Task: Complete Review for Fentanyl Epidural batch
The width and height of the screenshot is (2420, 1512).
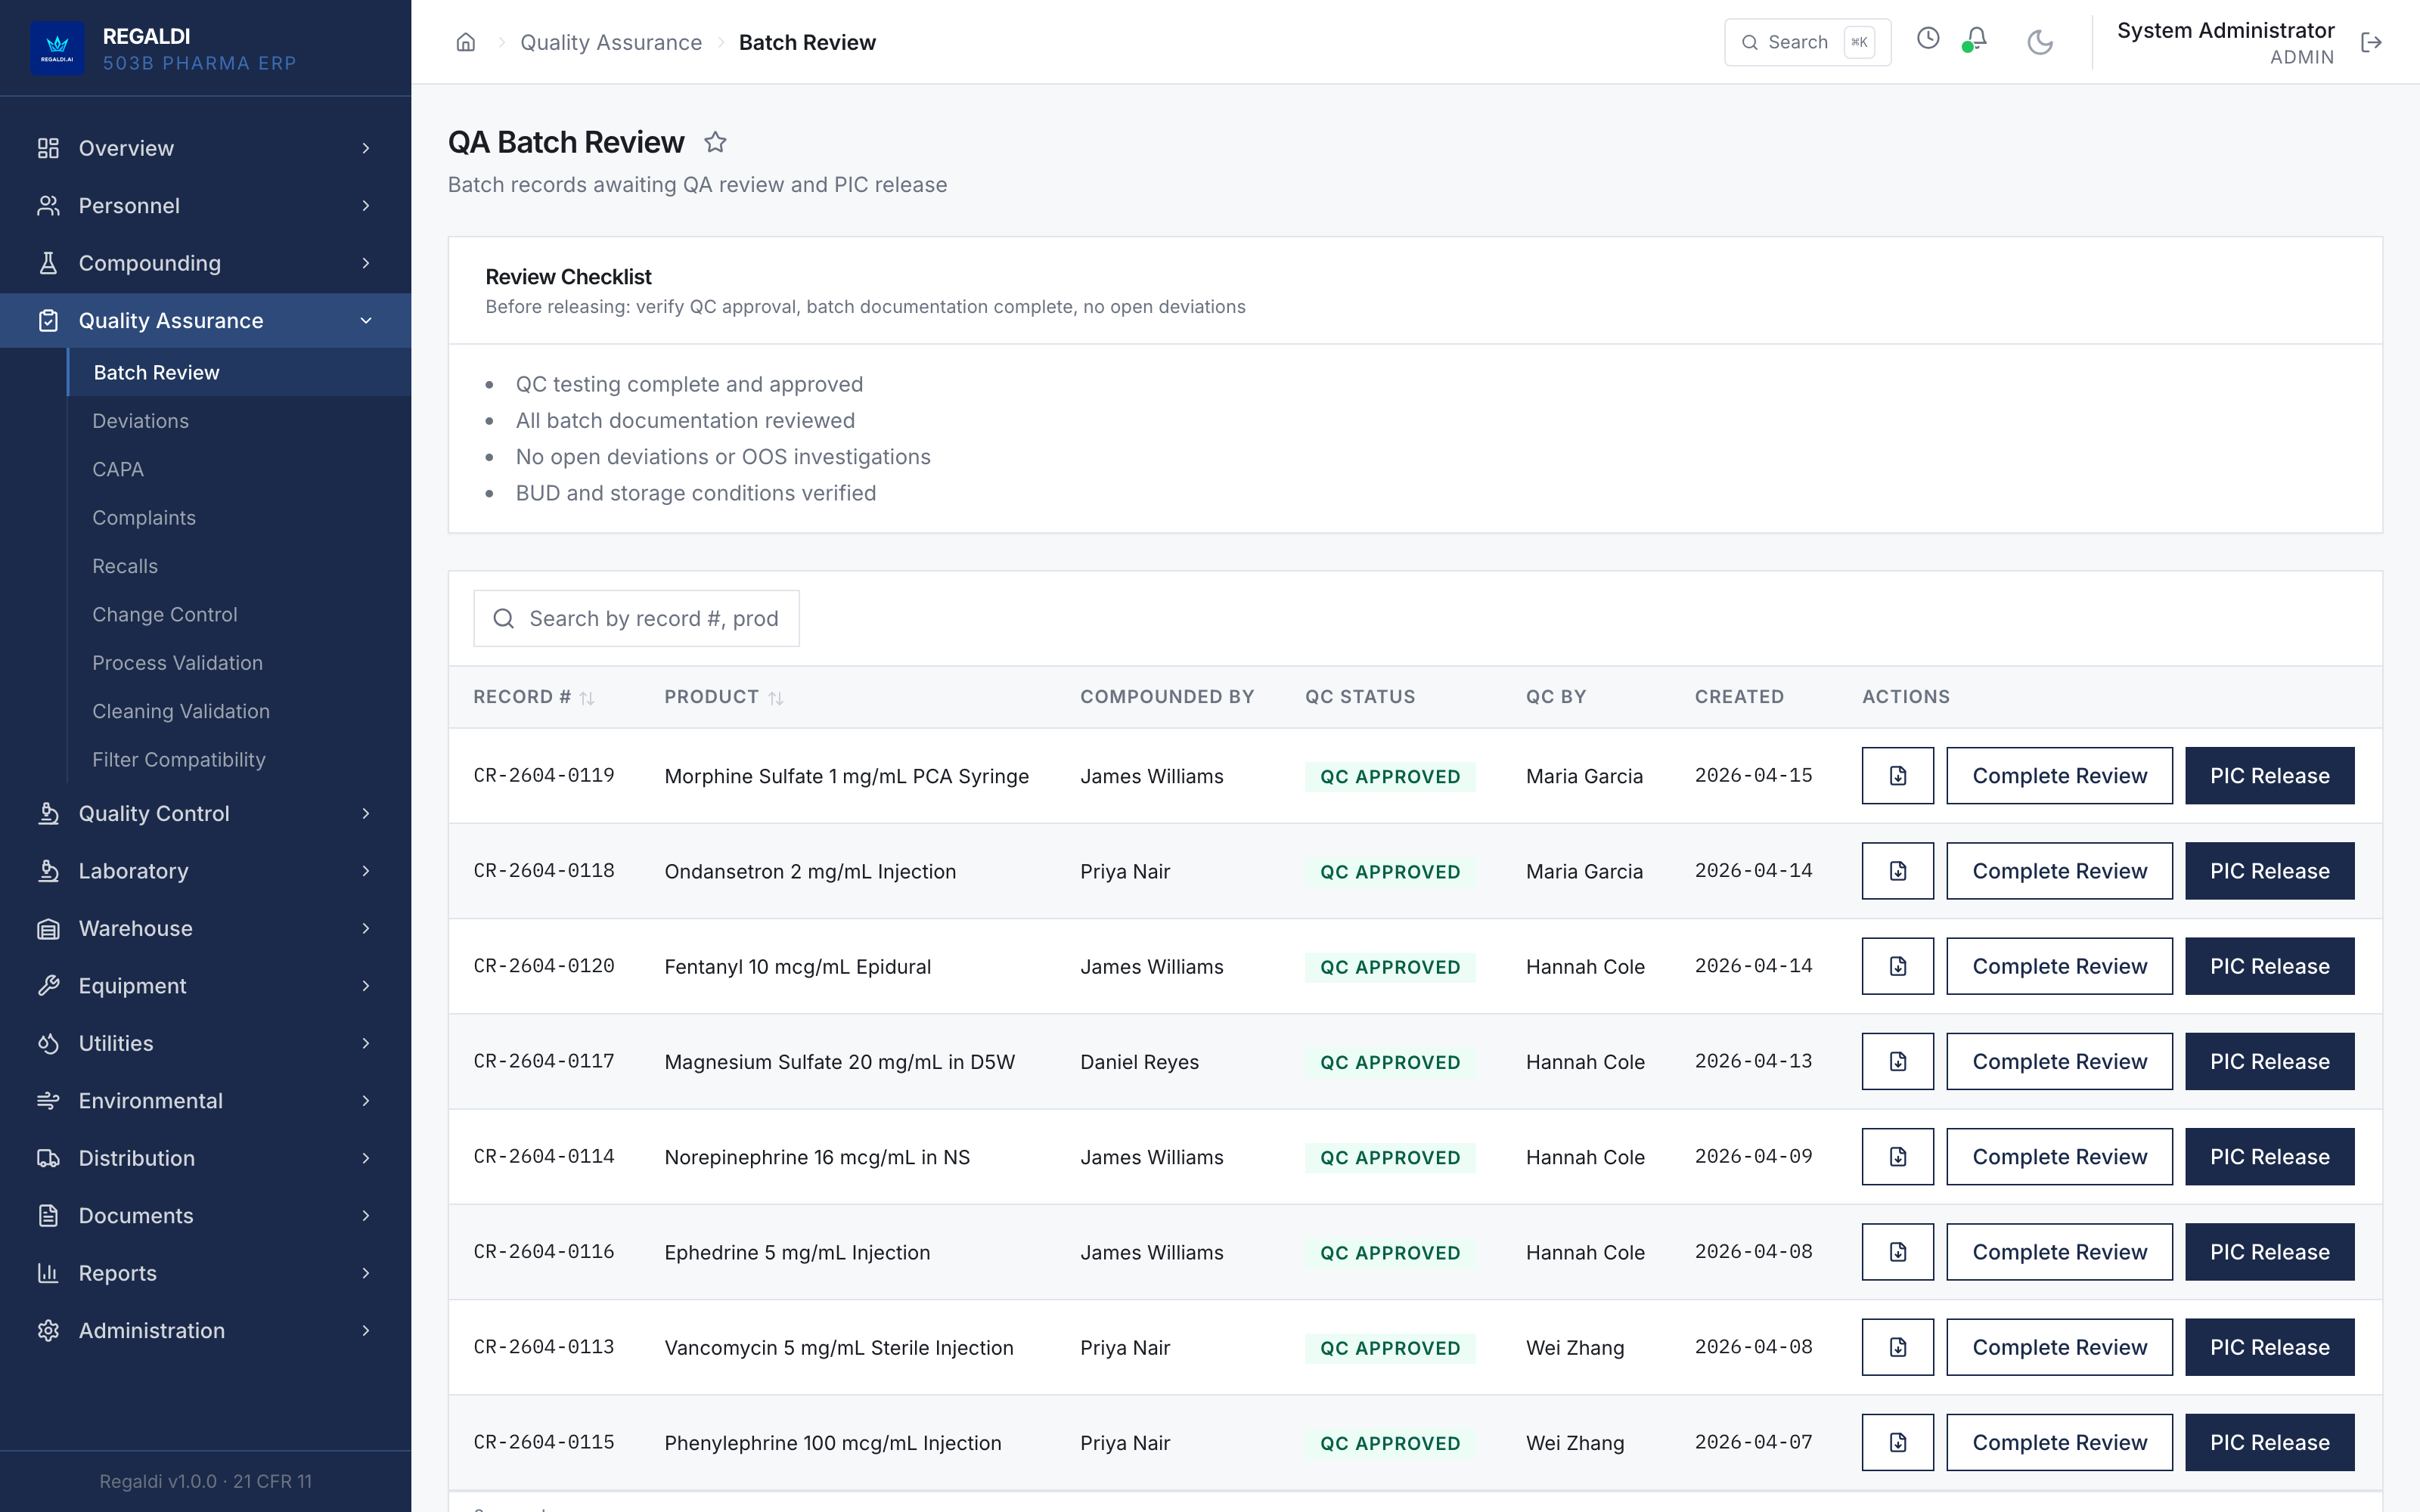Action: (2059, 966)
